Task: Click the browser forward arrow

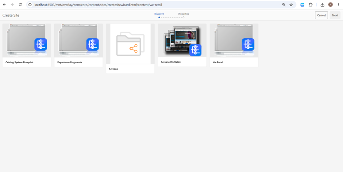Action: [x=12, y=5]
